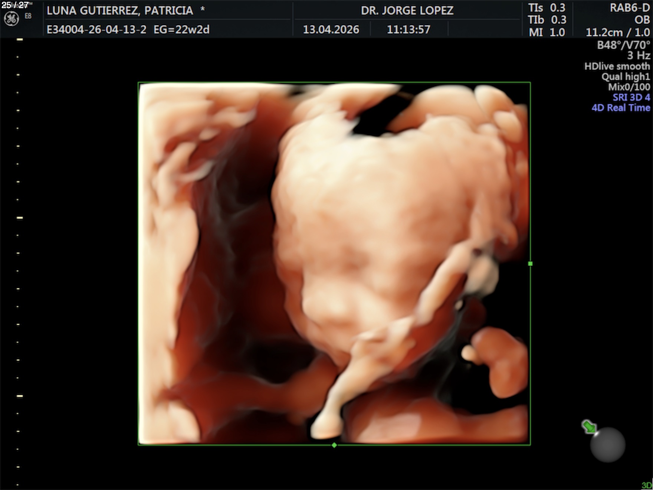The height and width of the screenshot is (490, 653).
Task: Toggle the HDlive smooth render mode
Action: (617, 66)
